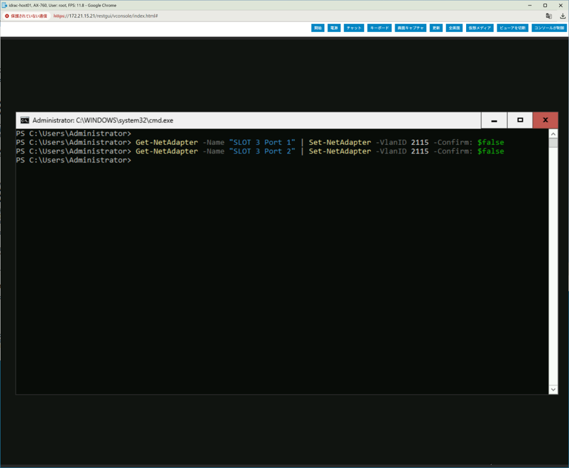Screen dimensions: 569x468
Task: Click the Chrome translate page icon
Action: point(549,16)
